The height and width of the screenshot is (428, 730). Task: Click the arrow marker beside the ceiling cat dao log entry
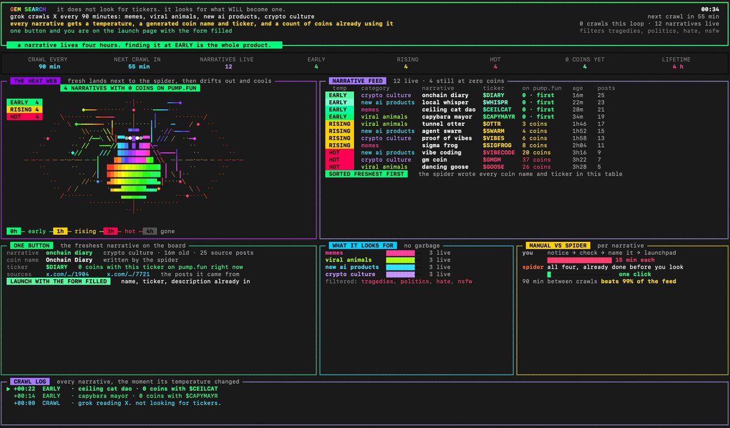[x=9, y=388]
